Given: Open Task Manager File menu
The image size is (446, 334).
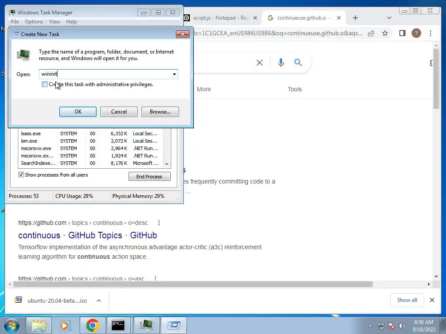Looking at the screenshot, I should 15,22.
